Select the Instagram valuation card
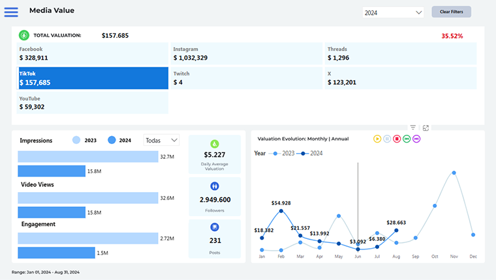 point(247,53)
